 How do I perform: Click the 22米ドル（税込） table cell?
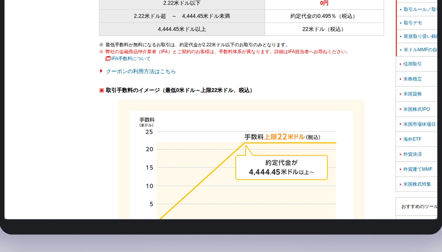point(324,29)
